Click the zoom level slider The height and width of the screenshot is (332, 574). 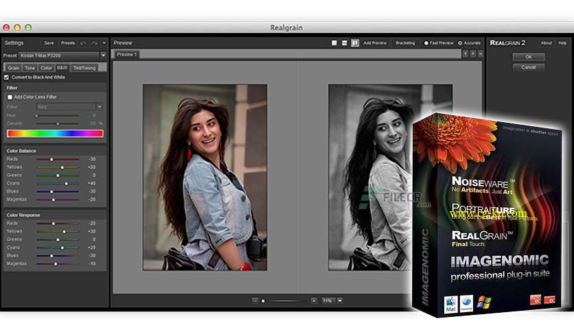point(284,301)
